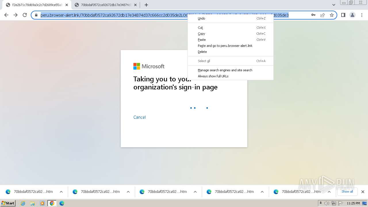
Task: Click the Microsoft logo on the card
Action: coord(149,66)
